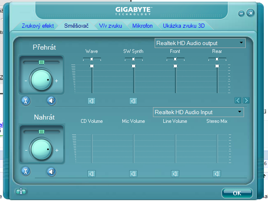Open recording settings wrench icon under Nahrát
This screenshot has width=268, height=201.
tap(26, 171)
